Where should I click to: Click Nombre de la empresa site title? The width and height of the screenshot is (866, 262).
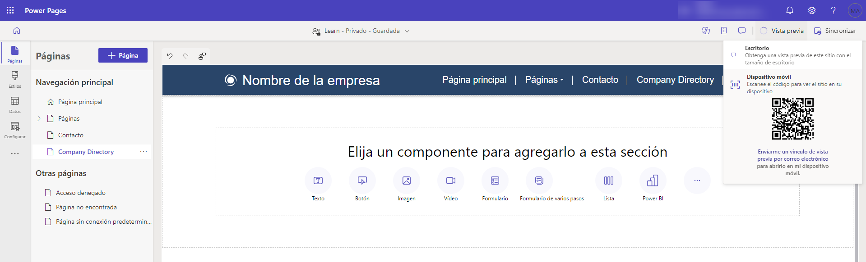tap(311, 80)
